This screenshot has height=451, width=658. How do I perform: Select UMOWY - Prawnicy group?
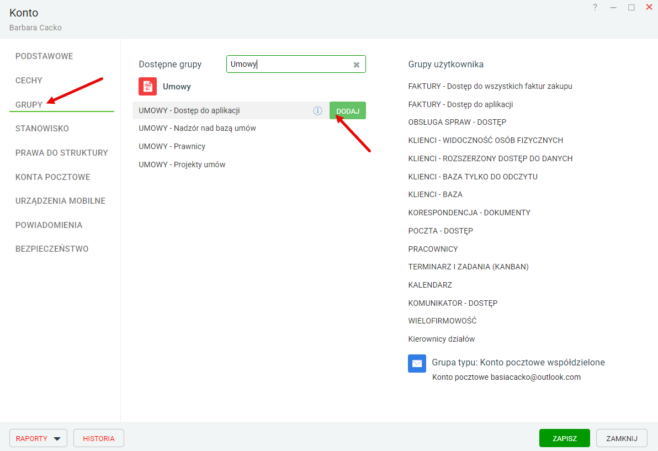(x=172, y=146)
